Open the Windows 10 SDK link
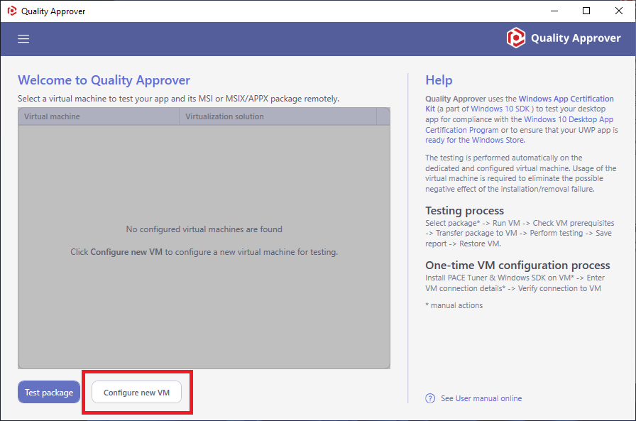Image resolution: width=636 pixels, height=421 pixels. 500,109
